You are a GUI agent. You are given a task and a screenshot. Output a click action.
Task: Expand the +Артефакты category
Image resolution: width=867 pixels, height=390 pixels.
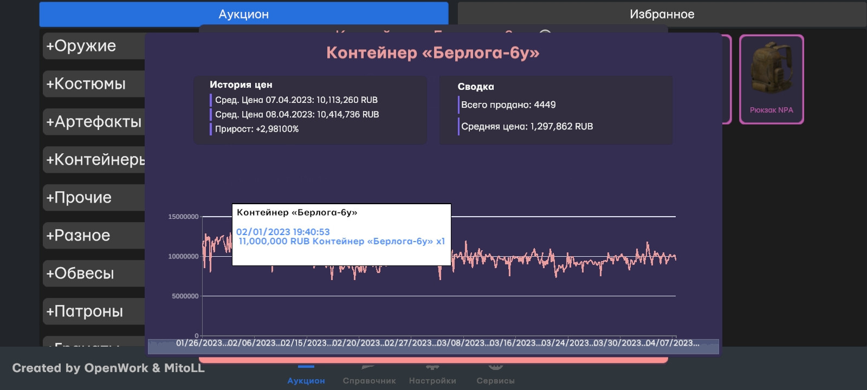point(94,122)
